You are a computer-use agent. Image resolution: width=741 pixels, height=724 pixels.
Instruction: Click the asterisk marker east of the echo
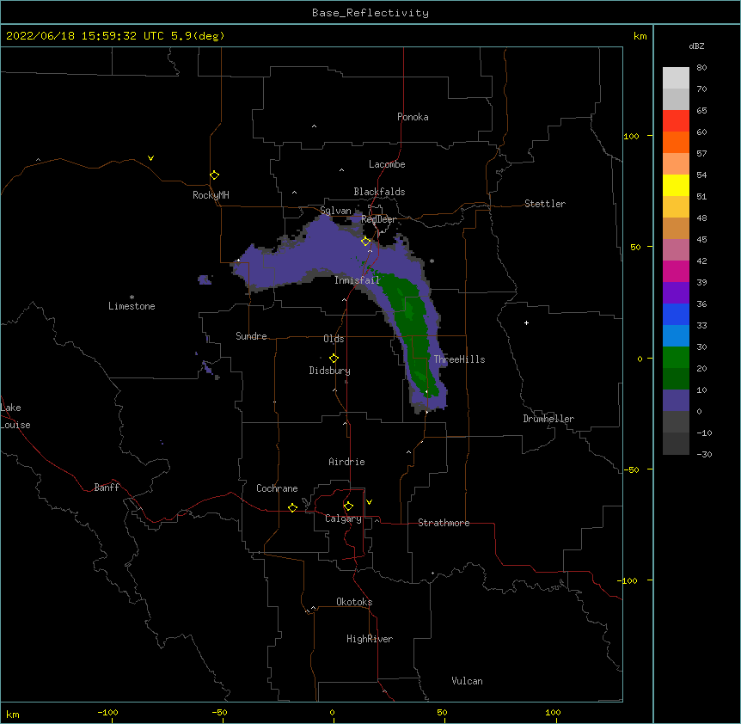pos(432,261)
